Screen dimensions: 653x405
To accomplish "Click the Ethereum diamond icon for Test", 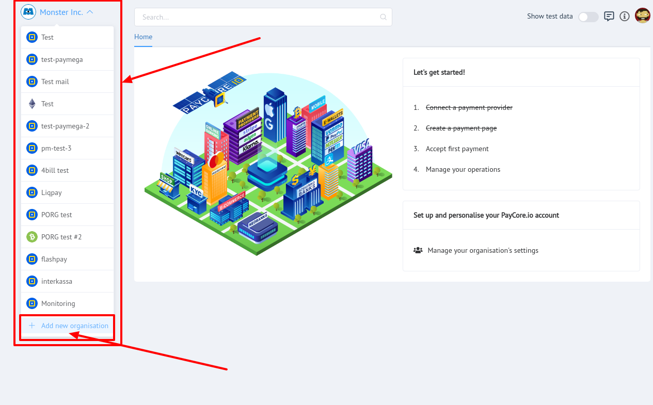I will coord(32,104).
